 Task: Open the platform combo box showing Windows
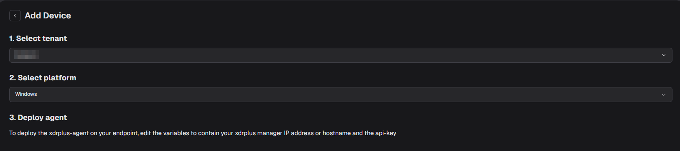point(341,95)
